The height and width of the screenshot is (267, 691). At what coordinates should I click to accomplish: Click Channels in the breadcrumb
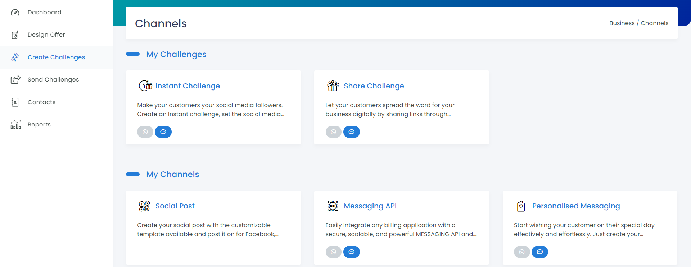[654, 23]
